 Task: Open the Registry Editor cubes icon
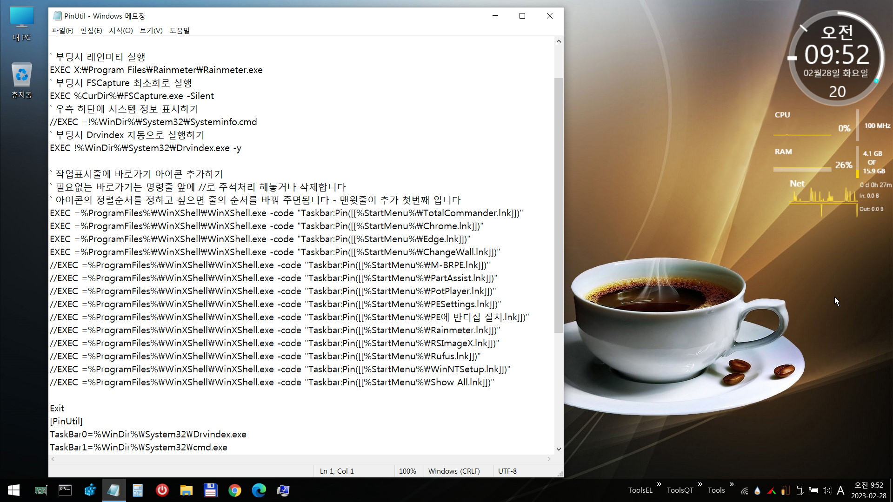90,490
